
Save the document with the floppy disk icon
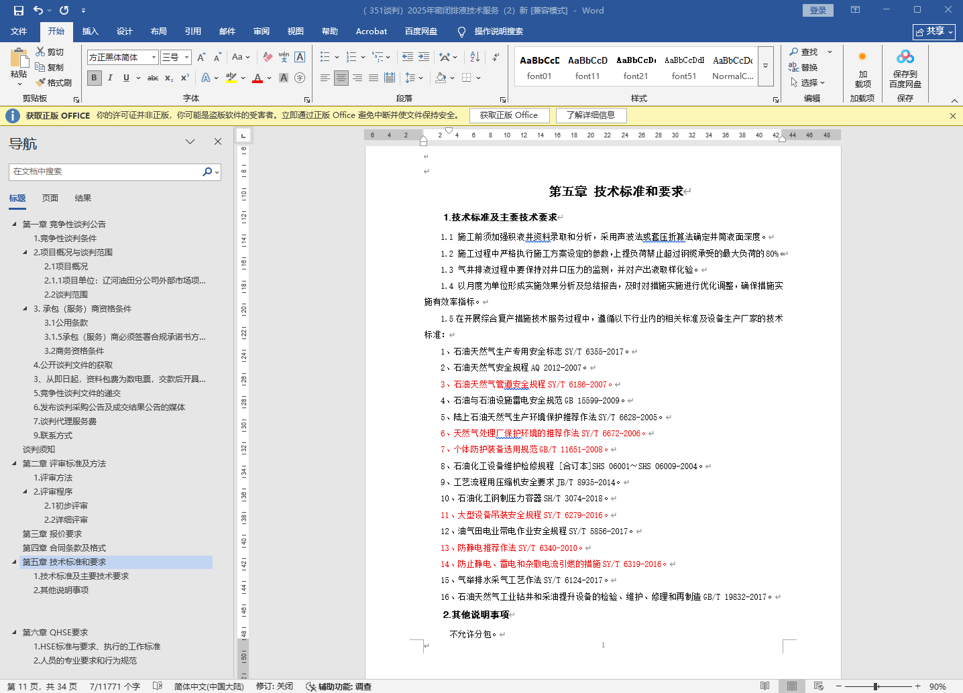pos(18,10)
